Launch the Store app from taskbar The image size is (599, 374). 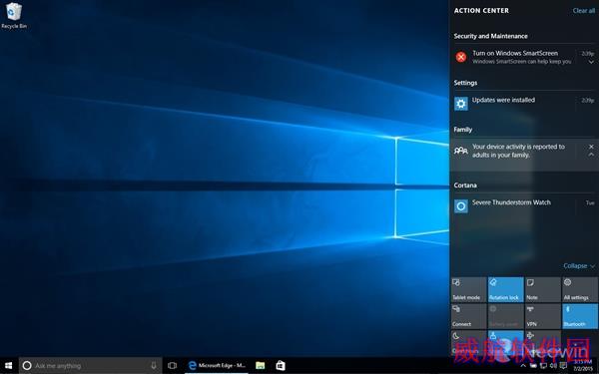point(281,366)
